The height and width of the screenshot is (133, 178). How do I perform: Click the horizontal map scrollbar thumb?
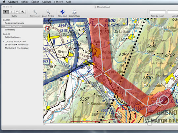150,124
